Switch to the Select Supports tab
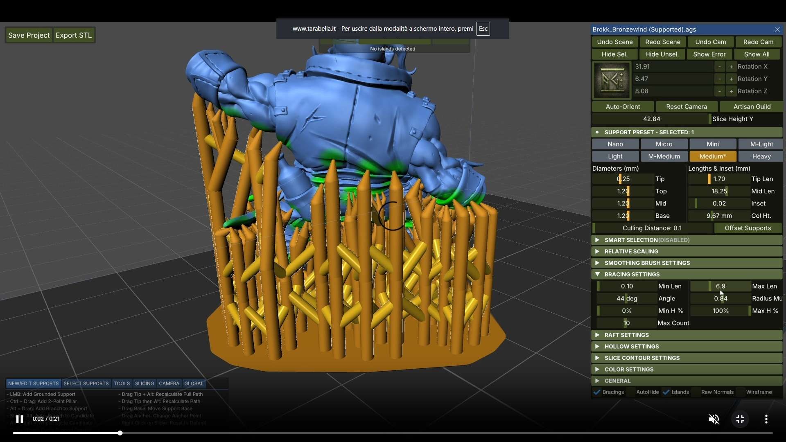 point(86,383)
